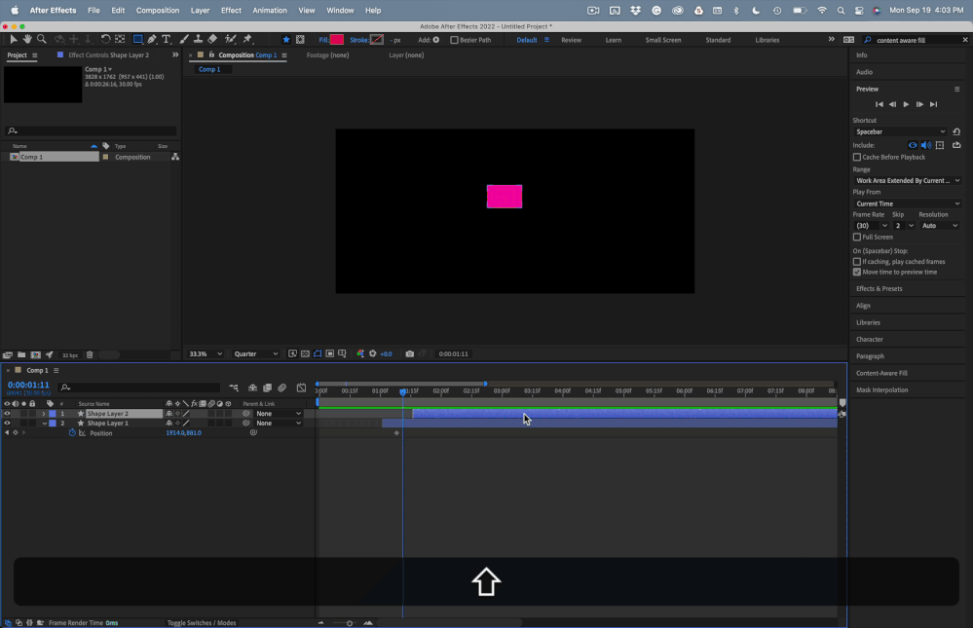Select the Brush tool
Image resolution: width=973 pixels, height=628 pixels.
tap(184, 39)
